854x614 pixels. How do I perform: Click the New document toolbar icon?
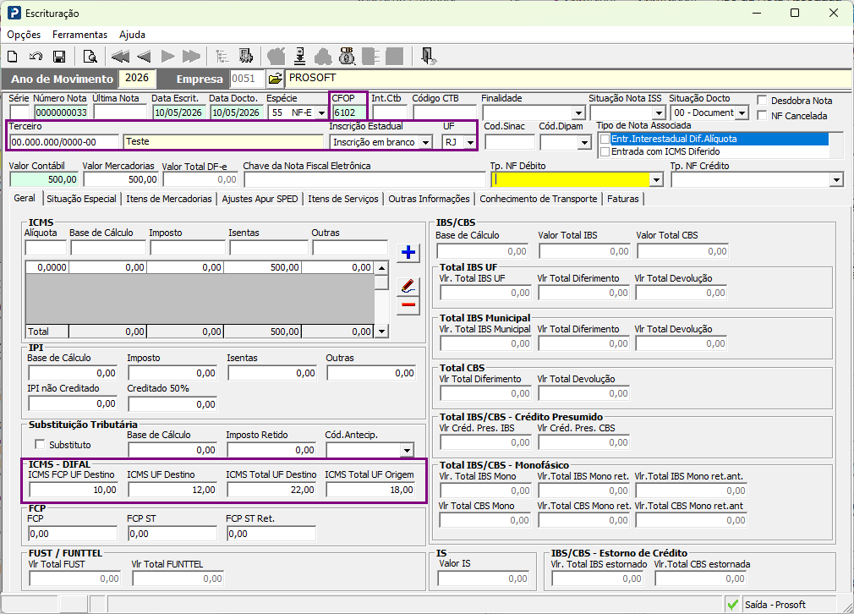12,56
